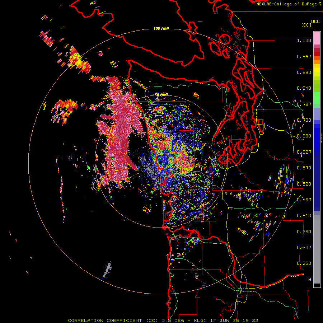Select the 0.840 scale value

tap(304, 88)
